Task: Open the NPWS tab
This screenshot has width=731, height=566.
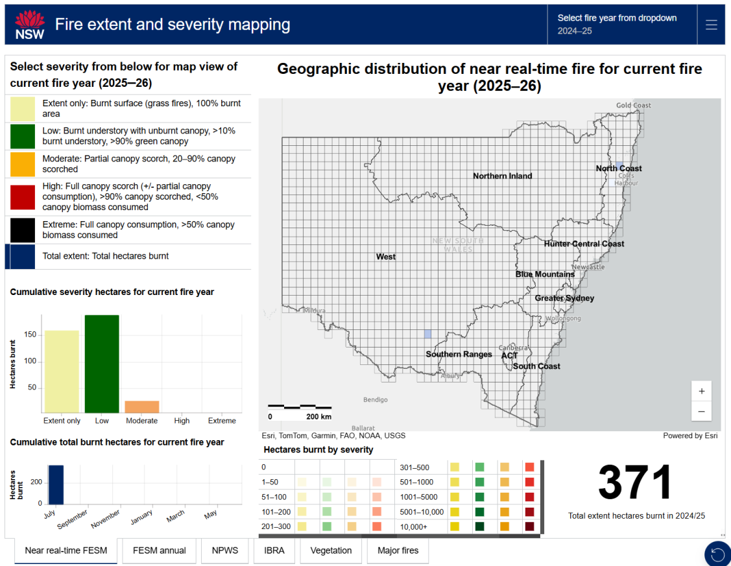Action: click(x=225, y=550)
